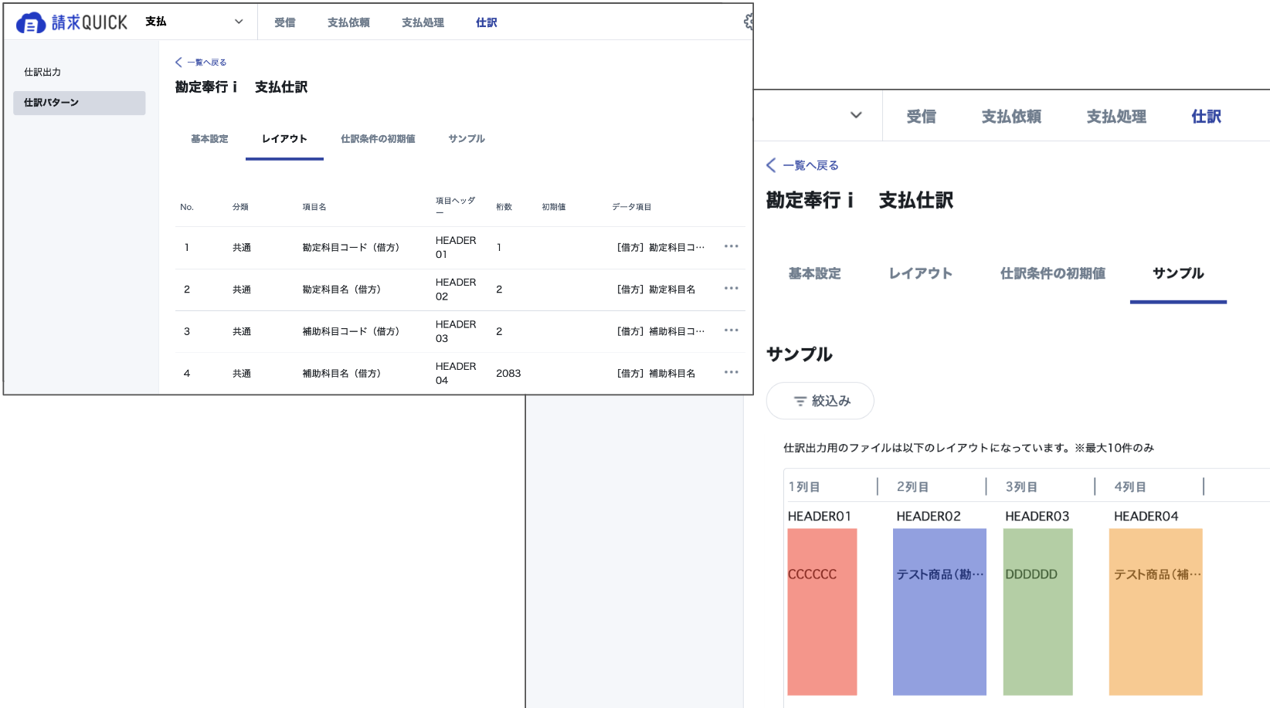Switch to the 仕訳条件の初期値 tab in the left window

[378, 139]
